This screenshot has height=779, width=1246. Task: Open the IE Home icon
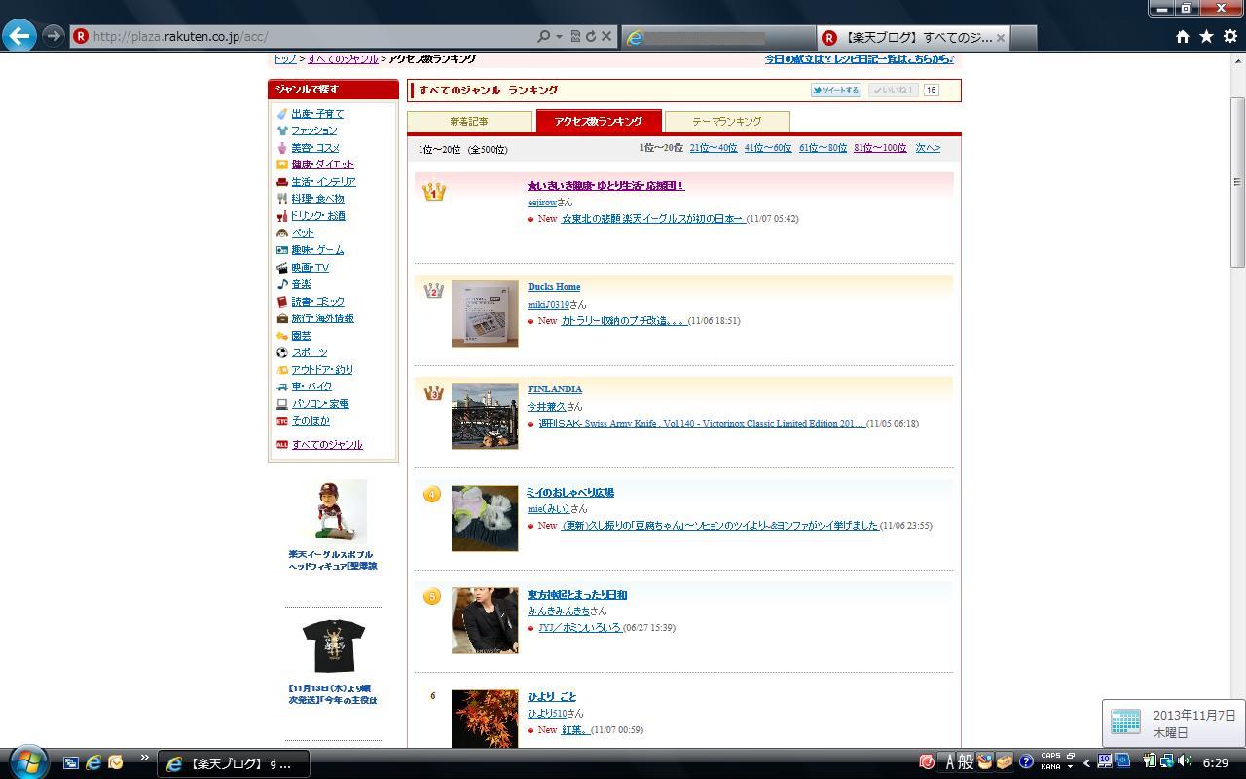tap(1182, 36)
